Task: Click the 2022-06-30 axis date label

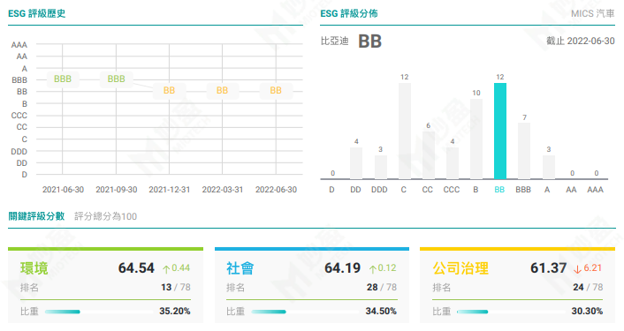Action: 276,190
